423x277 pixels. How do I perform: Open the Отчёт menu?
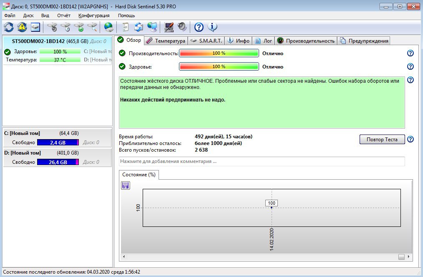[64, 15]
